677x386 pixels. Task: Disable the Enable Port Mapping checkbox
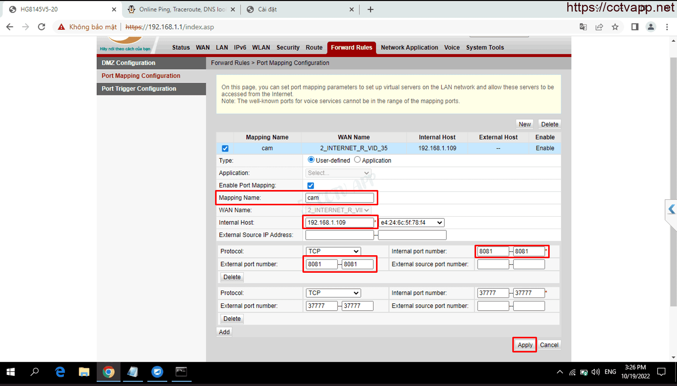pos(310,186)
